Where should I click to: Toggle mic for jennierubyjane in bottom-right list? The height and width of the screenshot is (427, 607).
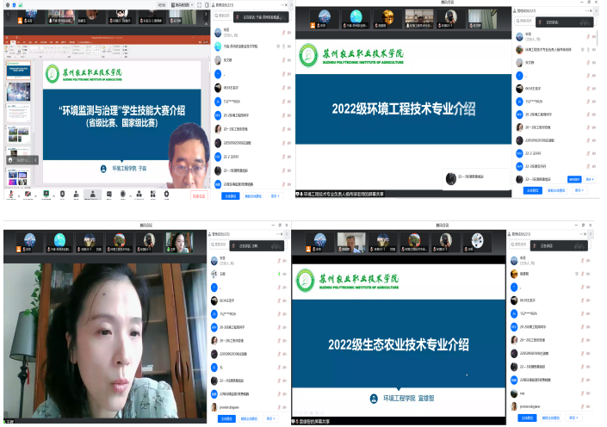tap(583, 406)
